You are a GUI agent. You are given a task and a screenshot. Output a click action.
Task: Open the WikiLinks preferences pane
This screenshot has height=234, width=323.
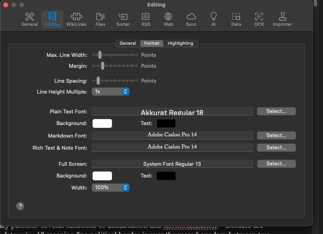click(x=76, y=19)
